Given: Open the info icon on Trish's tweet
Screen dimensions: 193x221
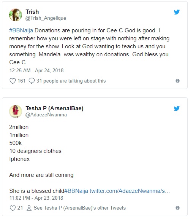Looking at the screenshot, I should coord(177,81).
